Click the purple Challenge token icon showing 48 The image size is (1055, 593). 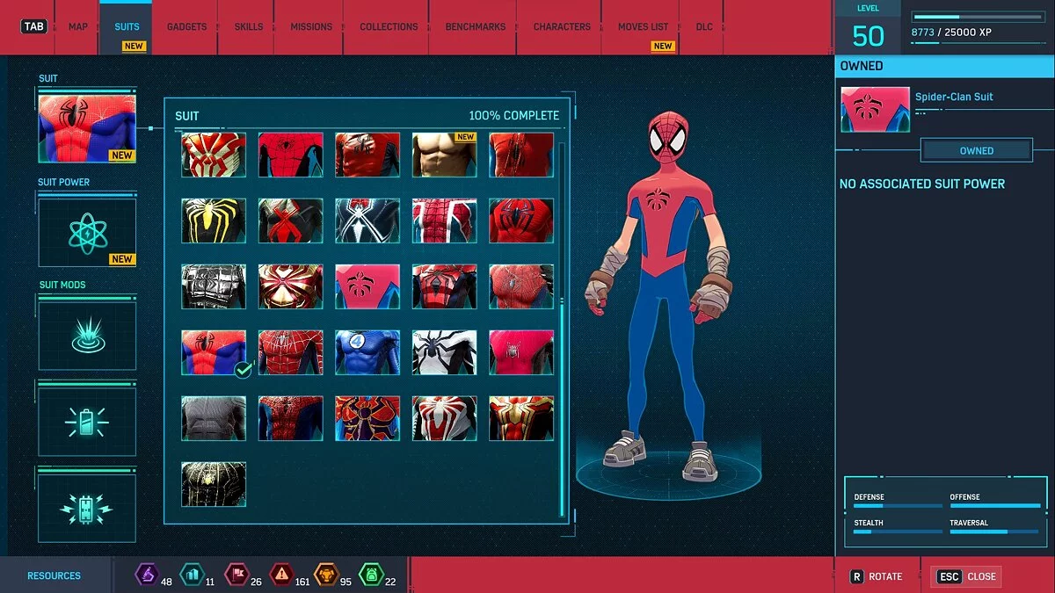146,575
